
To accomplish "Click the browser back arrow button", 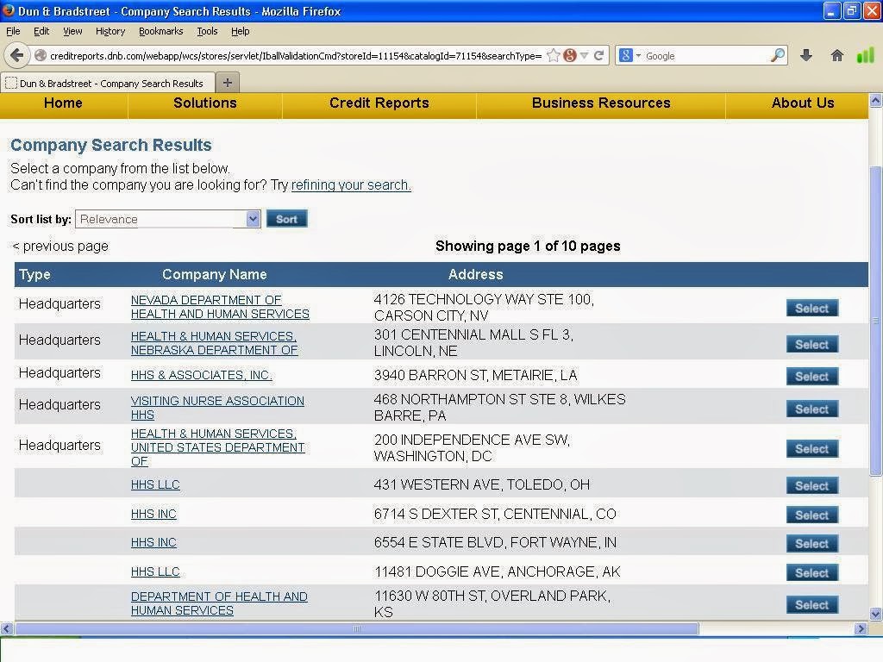I will (x=16, y=55).
